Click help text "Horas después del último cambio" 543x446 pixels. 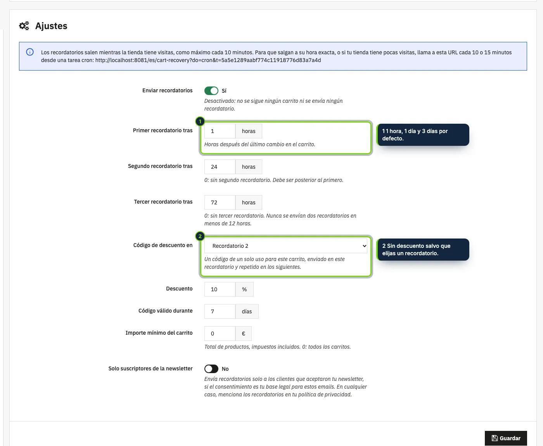(260, 144)
